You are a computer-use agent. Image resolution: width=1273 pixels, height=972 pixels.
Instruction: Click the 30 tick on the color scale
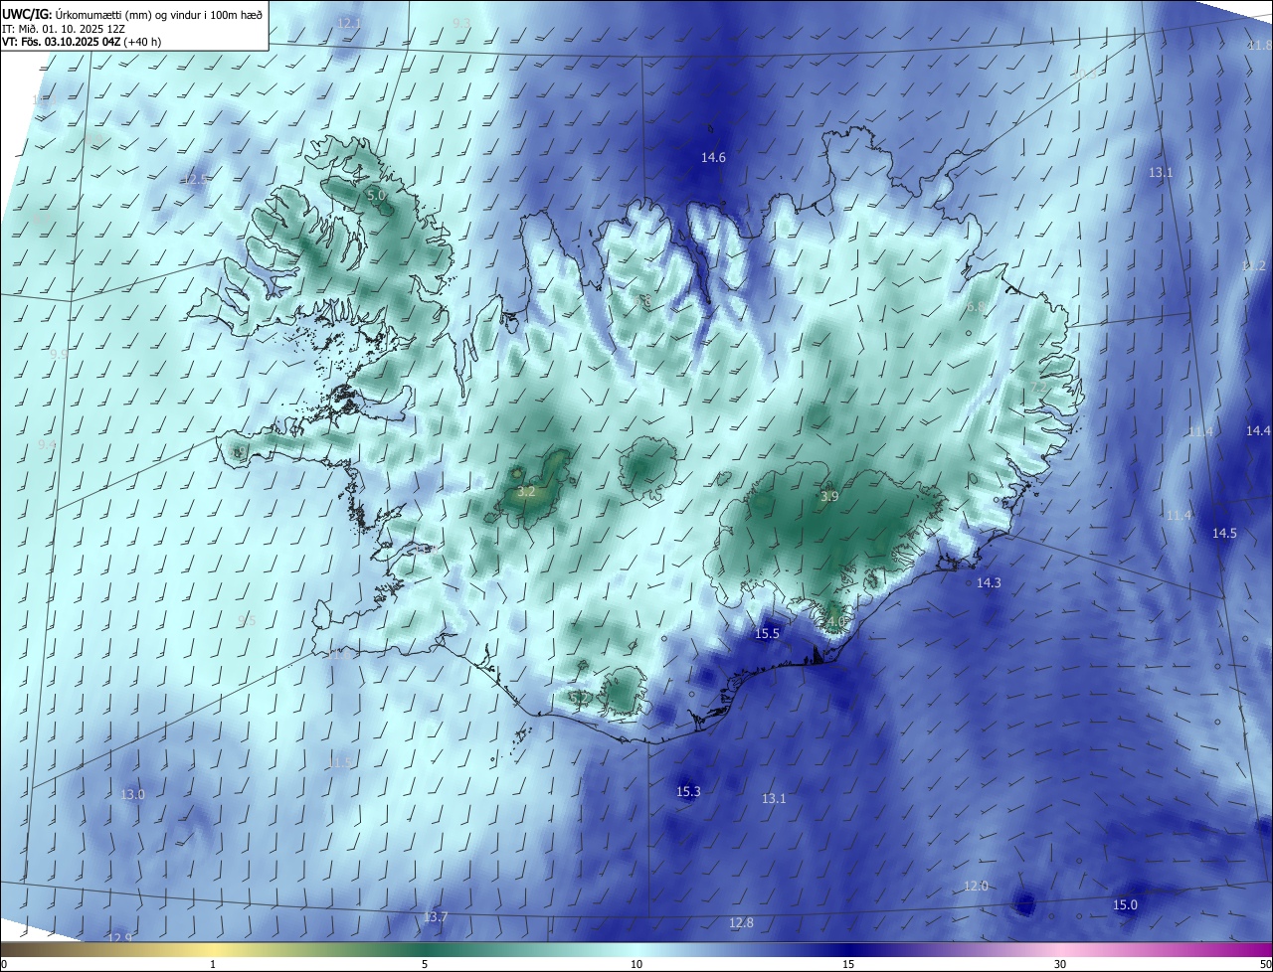pos(1060,964)
